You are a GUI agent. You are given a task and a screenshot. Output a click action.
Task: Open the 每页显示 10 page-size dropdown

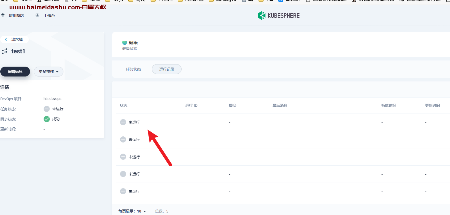(x=142, y=211)
